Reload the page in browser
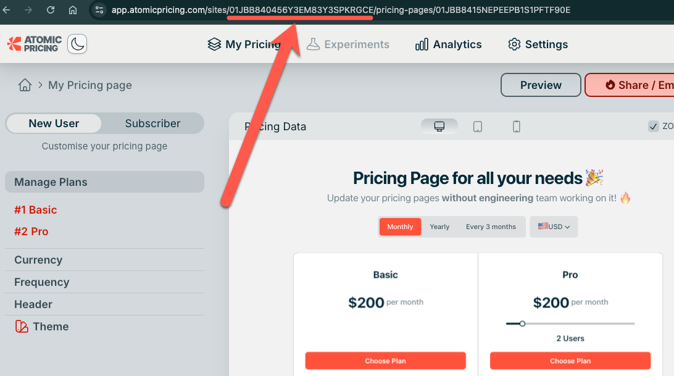Viewport: 674px width, 376px height. tap(51, 10)
